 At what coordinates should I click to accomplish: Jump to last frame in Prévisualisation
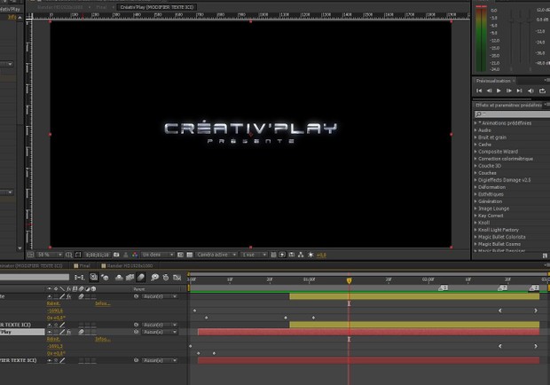[x=519, y=90]
